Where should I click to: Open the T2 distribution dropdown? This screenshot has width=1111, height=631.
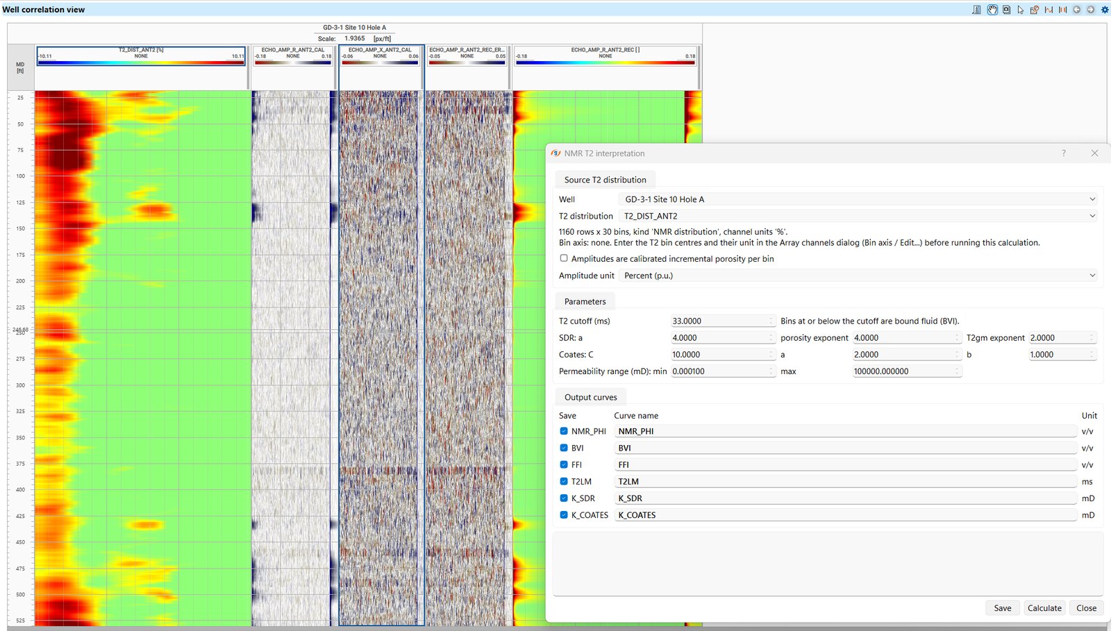(x=858, y=216)
